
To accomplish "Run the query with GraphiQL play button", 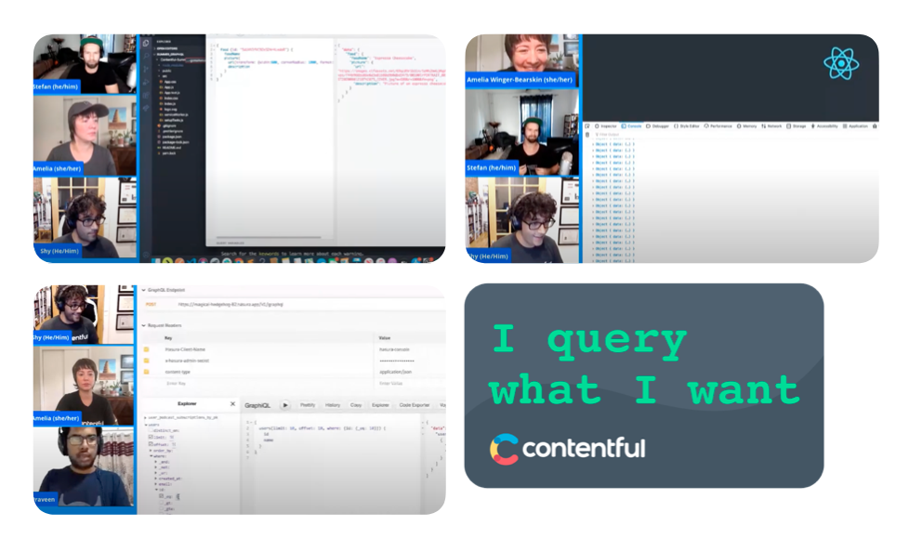I will (284, 405).
